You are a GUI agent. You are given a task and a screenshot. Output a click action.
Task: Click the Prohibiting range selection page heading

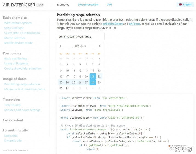point(78,15)
